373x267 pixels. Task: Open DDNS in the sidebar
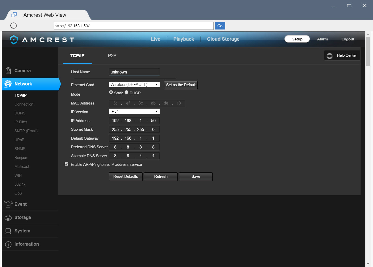pyautogui.click(x=20, y=113)
